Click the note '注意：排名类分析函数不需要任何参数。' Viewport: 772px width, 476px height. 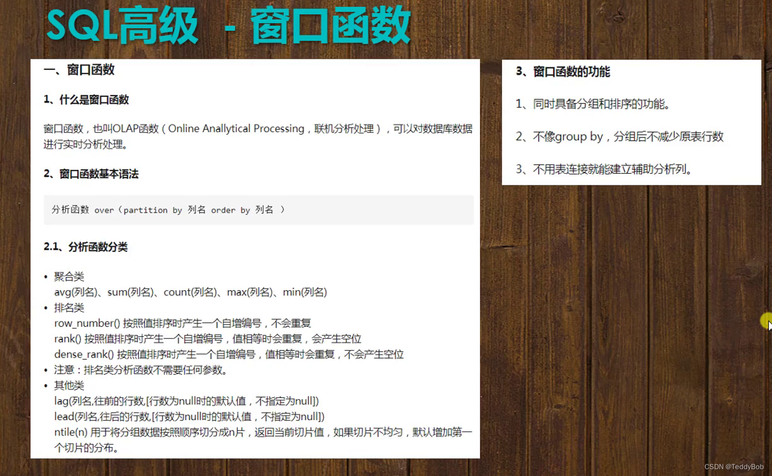pos(141,370)
